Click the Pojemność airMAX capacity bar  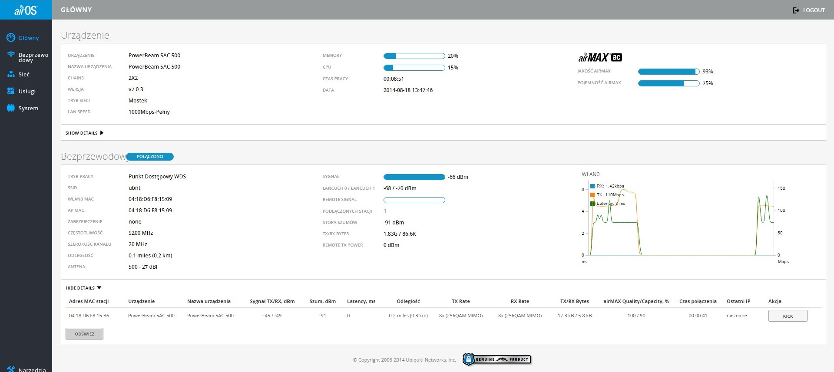pyautogui.click(x=669, y=83)
